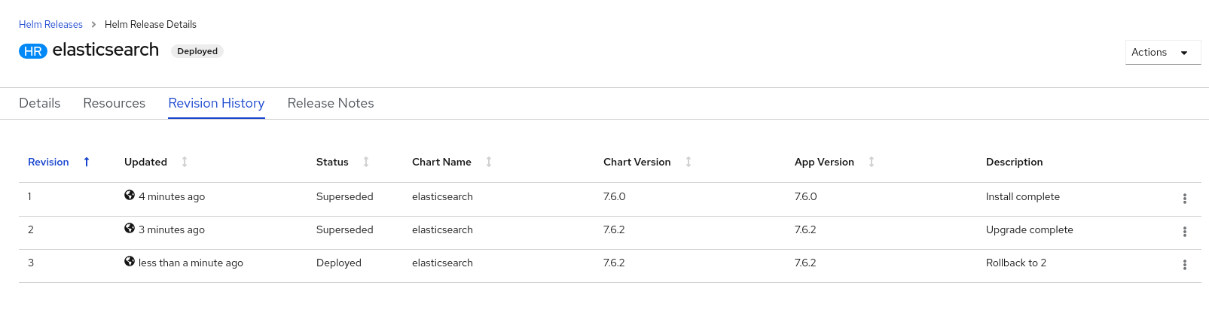This screenshot has width=1209, height=325.
Task: Select the Revision History tab
Action: click(216, 103)
